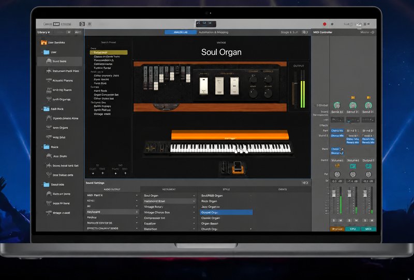
Task: Select Rock Organ in Style list
Action: tap(209, 201)
